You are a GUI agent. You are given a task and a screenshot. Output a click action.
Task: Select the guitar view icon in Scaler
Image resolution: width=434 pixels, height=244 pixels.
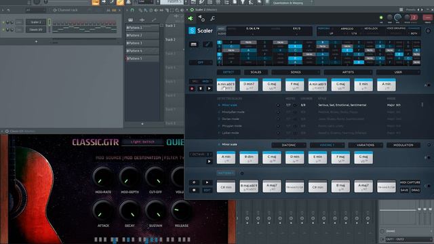[x=208, y=44]
